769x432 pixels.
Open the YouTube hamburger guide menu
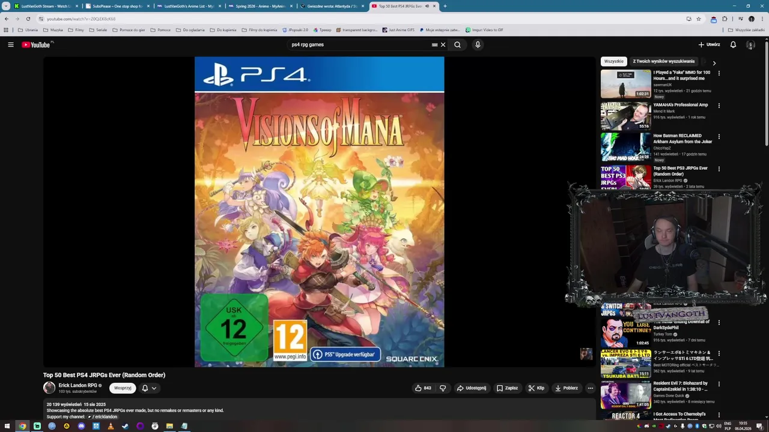(11, 44)
